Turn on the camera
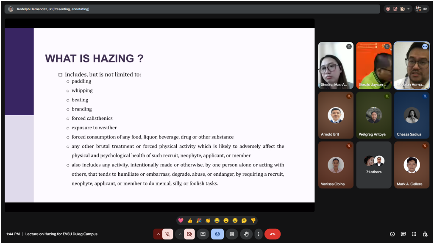The width and height of the screenshot is (434, 244). pos(189,234)
